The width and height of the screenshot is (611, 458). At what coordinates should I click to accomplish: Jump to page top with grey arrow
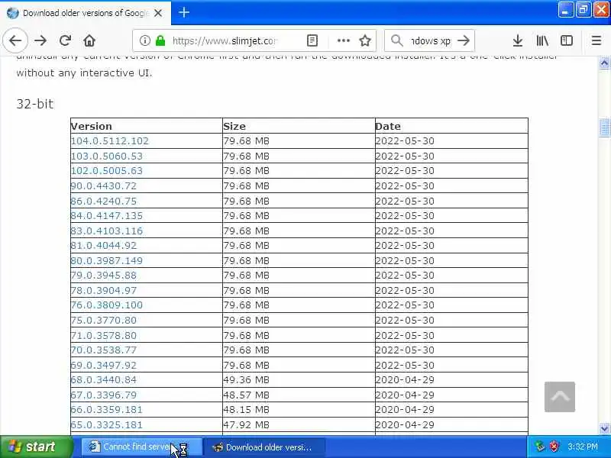pos(560,397)
